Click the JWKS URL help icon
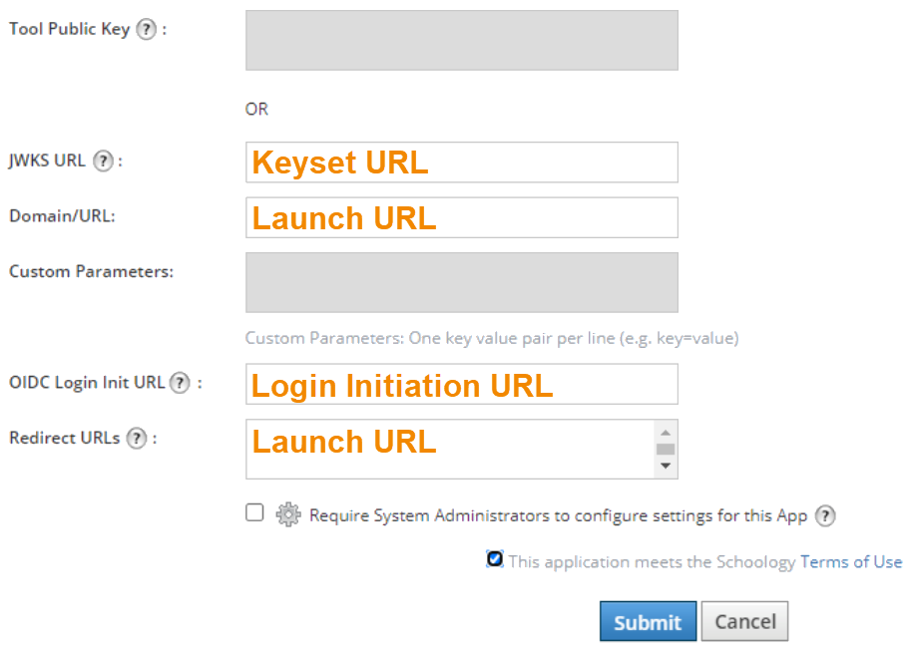 (103, 161)
